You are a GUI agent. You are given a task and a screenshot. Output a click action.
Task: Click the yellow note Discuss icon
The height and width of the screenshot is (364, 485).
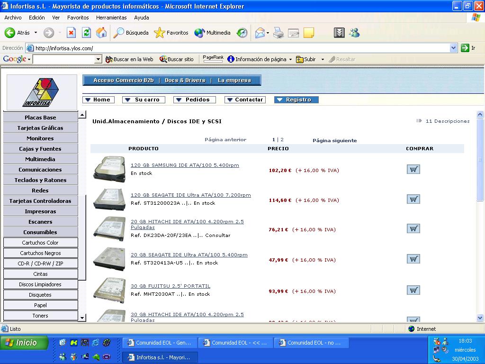click(309, 33)
